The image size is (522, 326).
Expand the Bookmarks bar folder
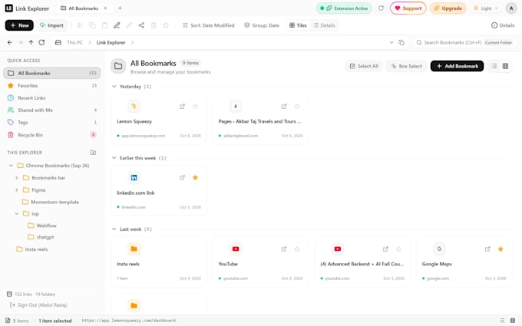tap(17, 178)
